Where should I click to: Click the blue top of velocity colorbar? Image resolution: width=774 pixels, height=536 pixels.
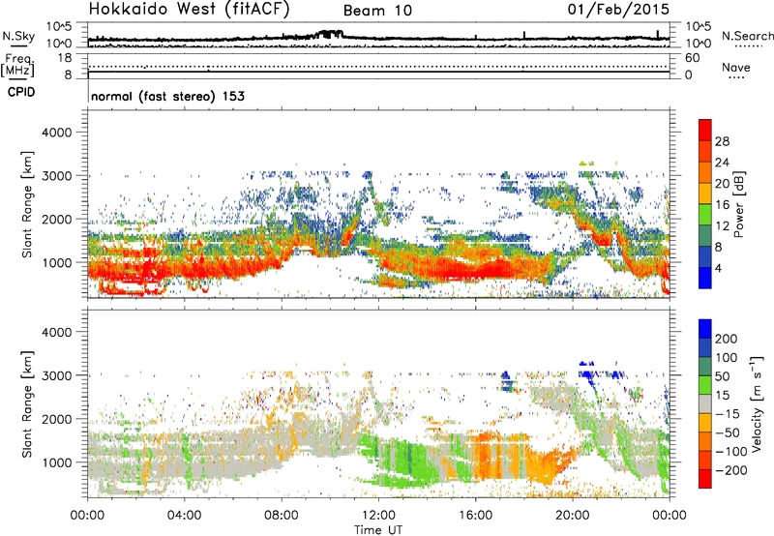(705, 329)
